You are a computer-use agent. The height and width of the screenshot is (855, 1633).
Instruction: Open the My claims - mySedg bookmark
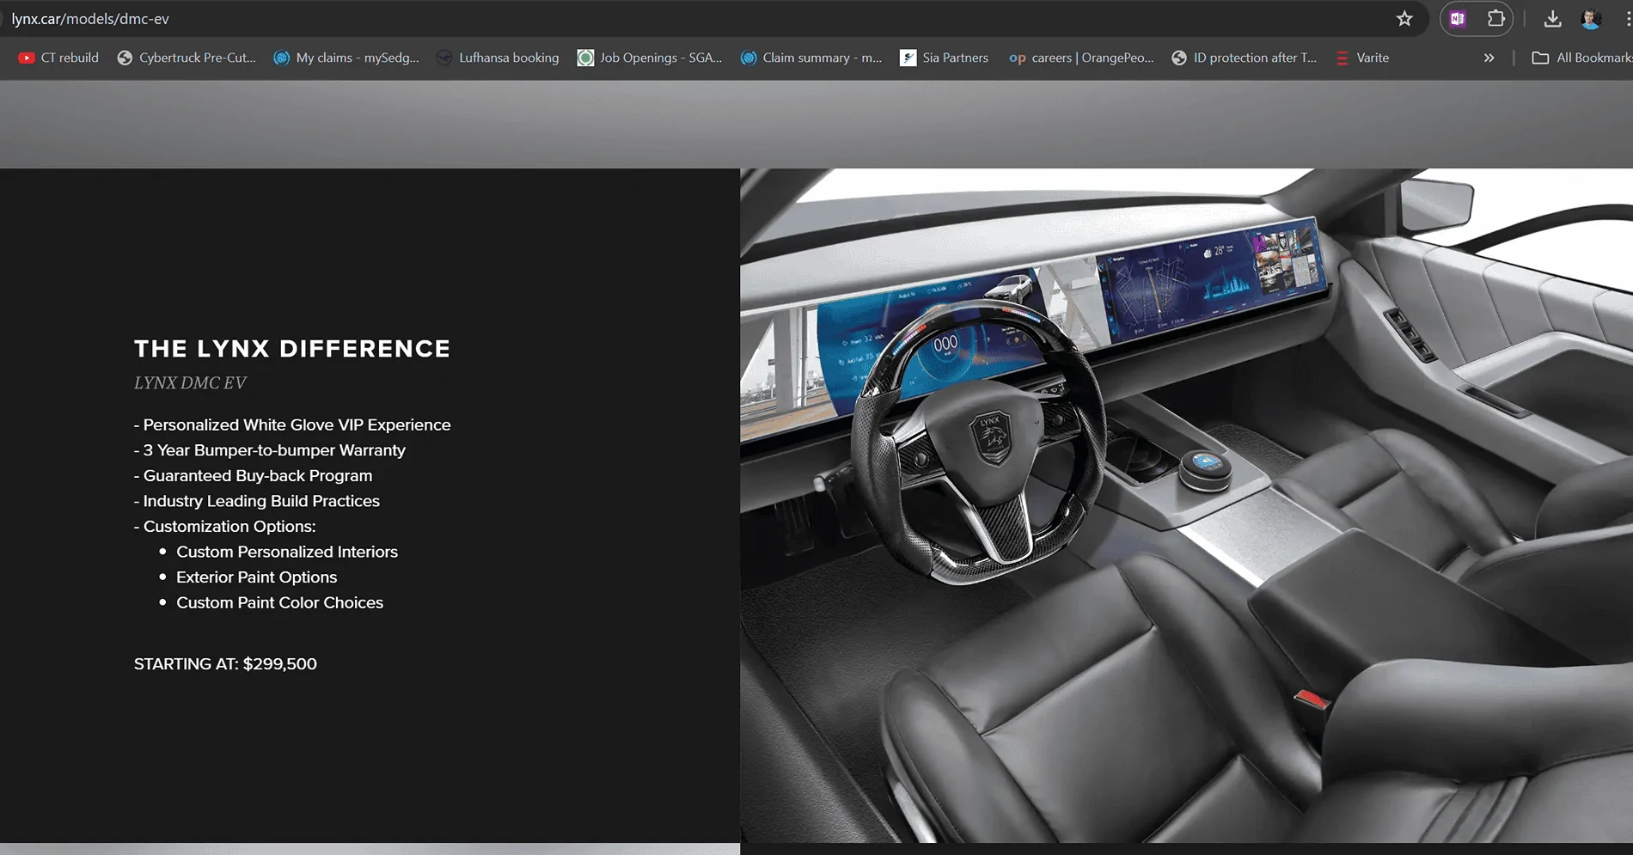coord(346,58)
